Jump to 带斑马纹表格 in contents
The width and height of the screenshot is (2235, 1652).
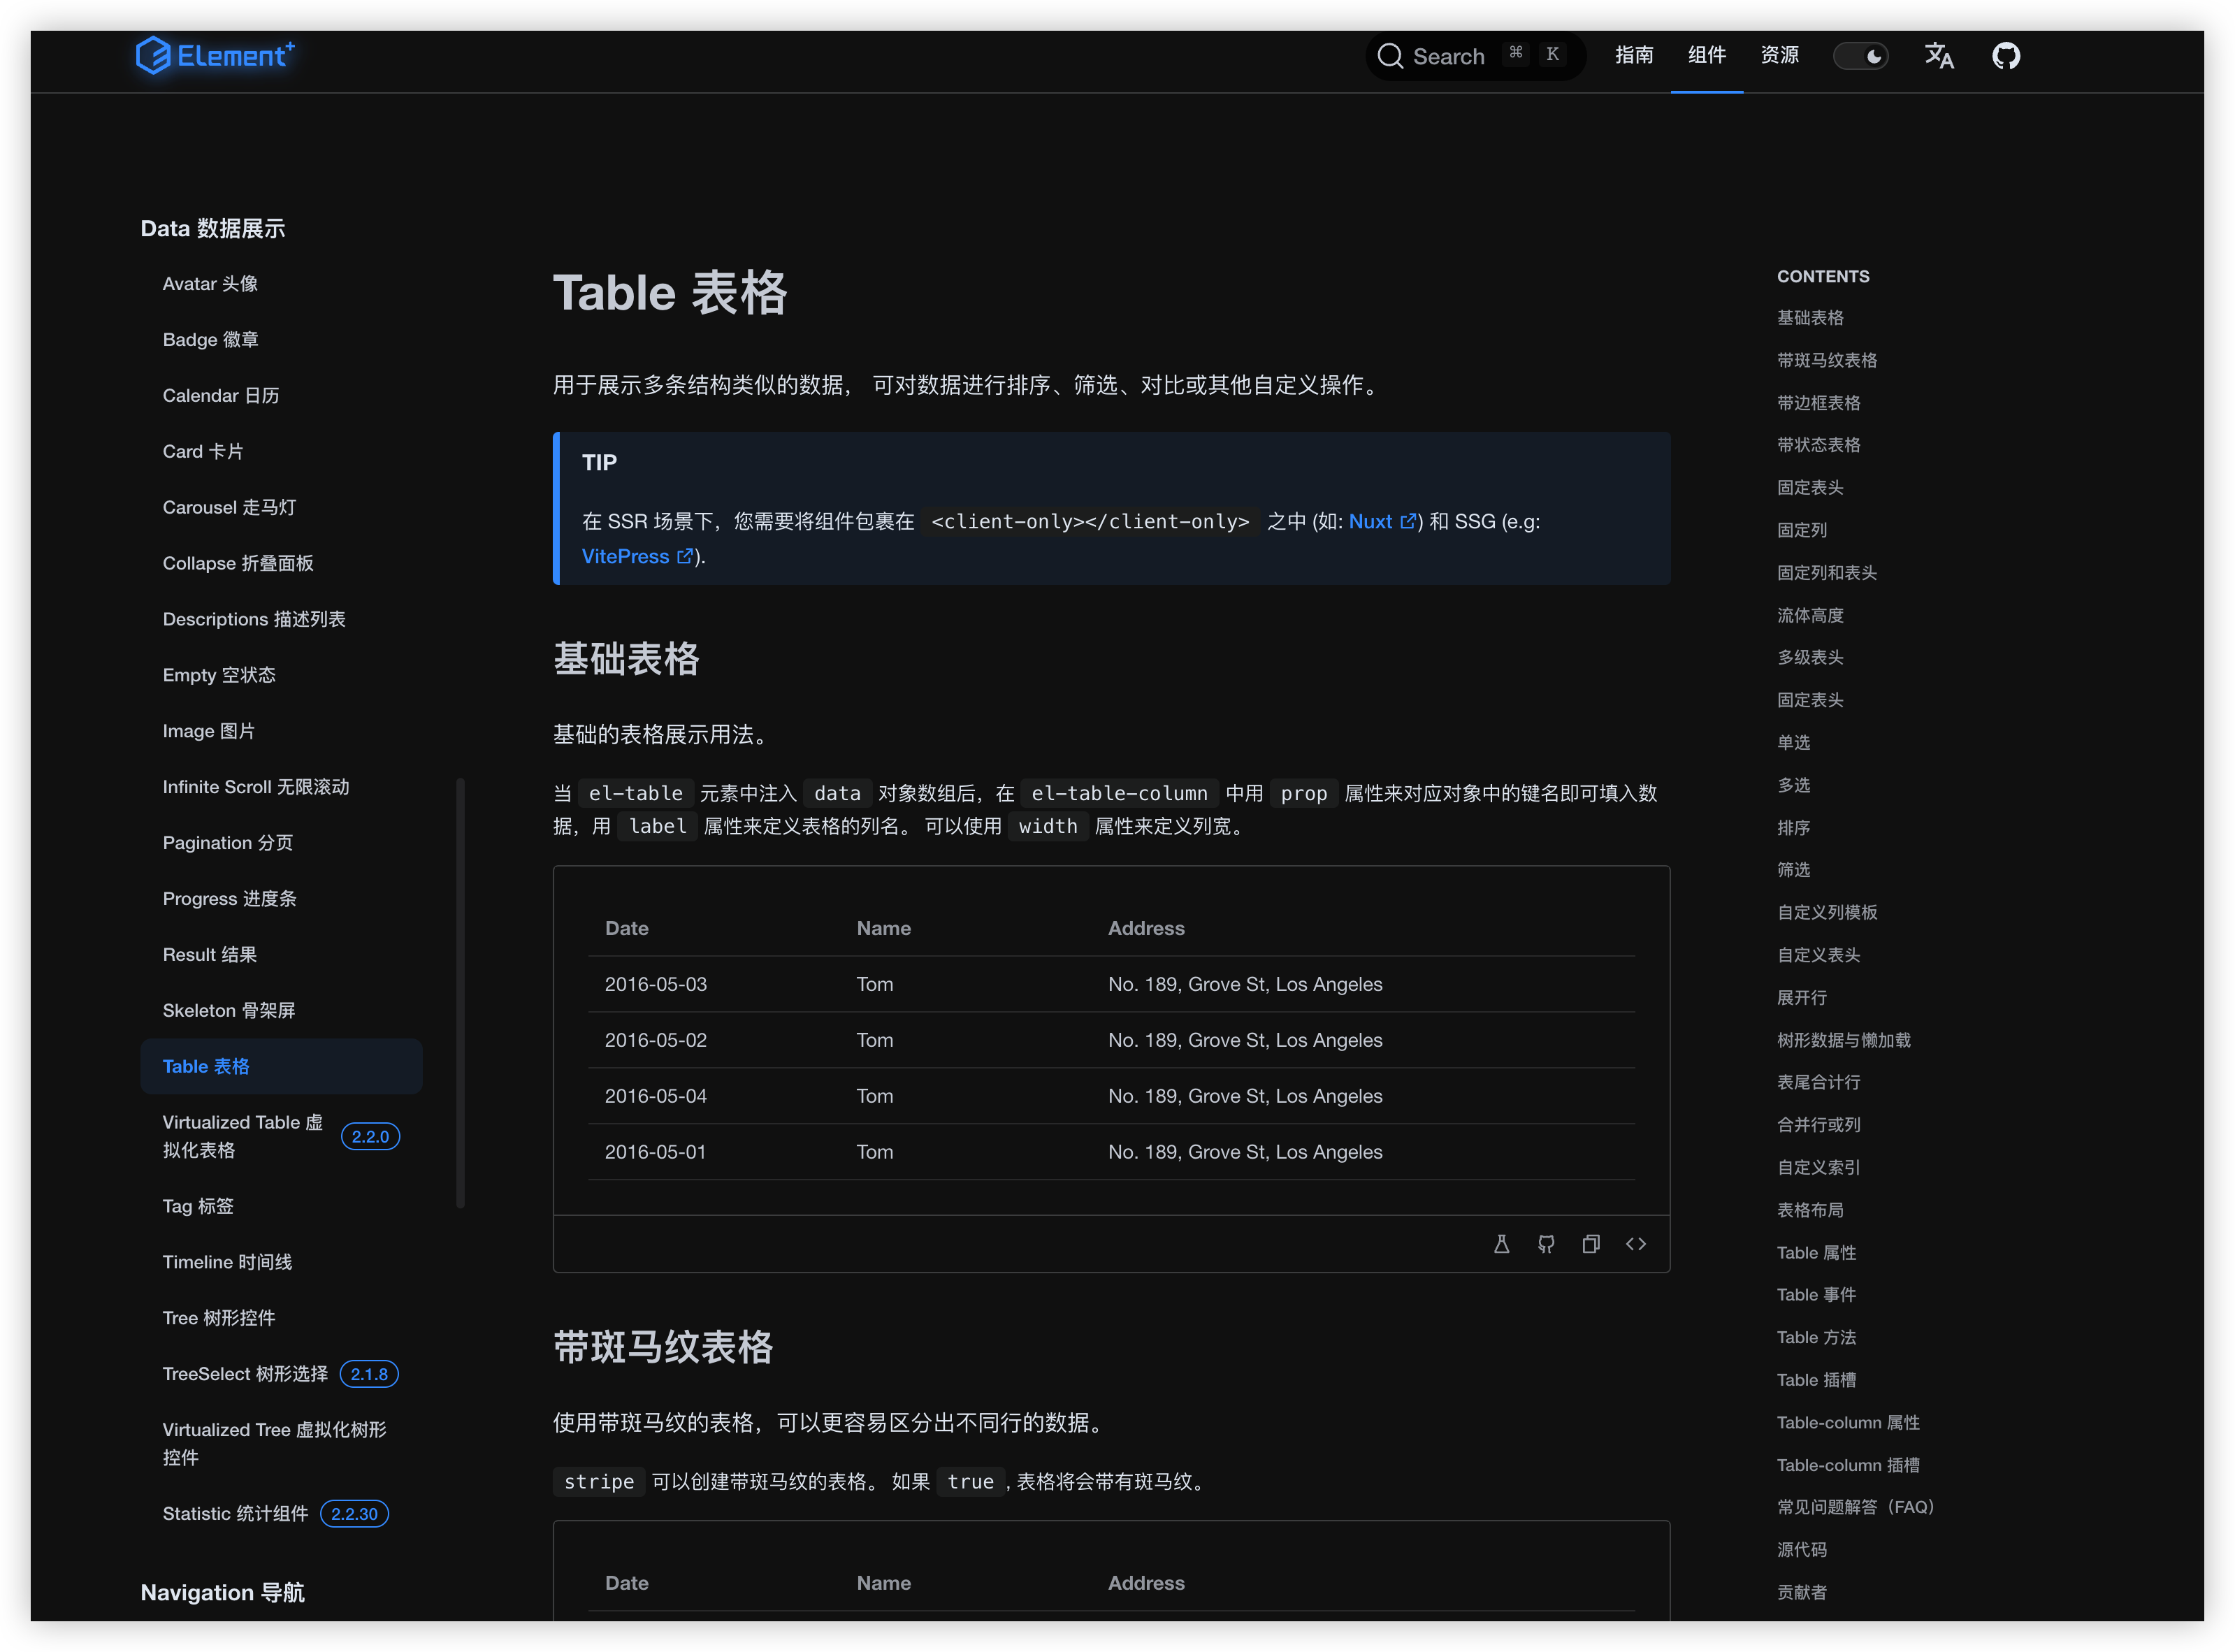pyautogui.click(x=1827, y=361)
